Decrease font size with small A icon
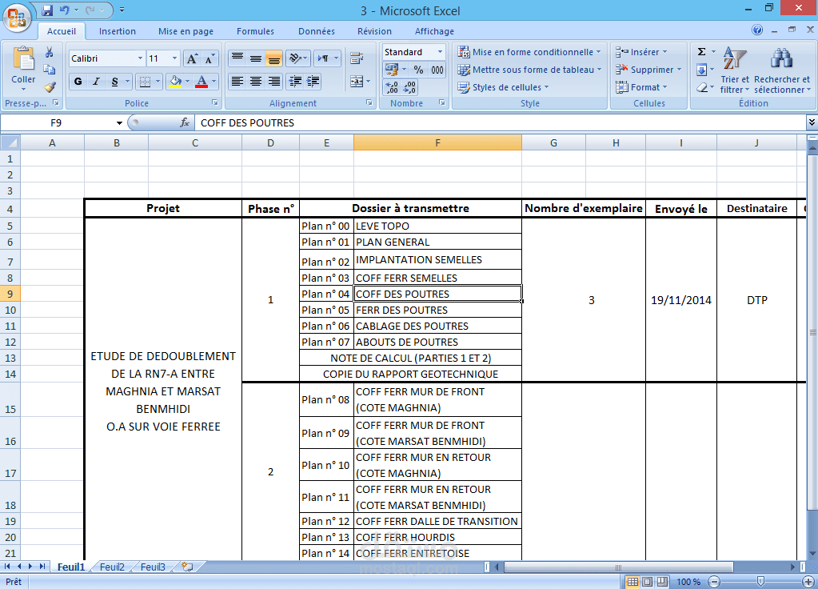Viewport: 818px width, 589px height. (x=209, y=58)
